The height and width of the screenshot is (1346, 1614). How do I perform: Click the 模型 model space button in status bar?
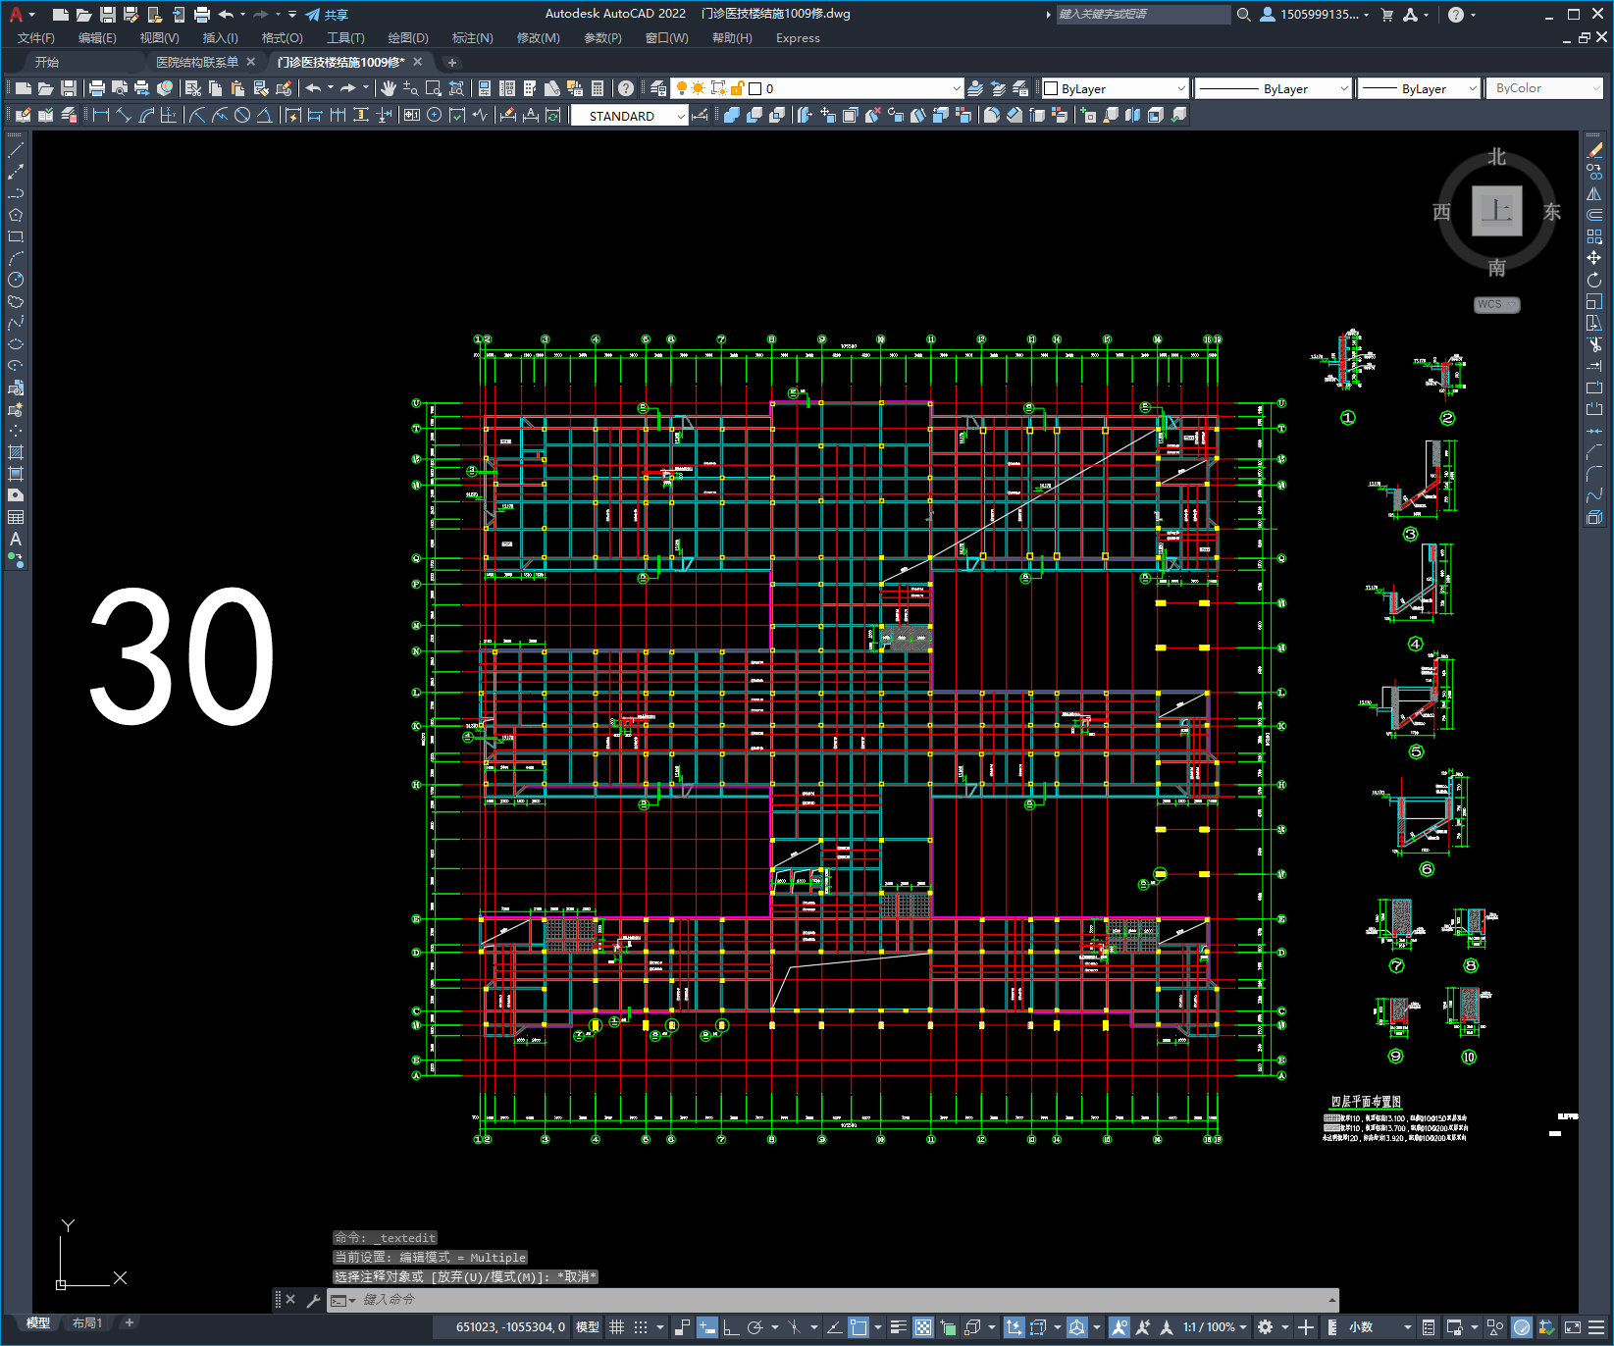click(x=588, y=1327)
